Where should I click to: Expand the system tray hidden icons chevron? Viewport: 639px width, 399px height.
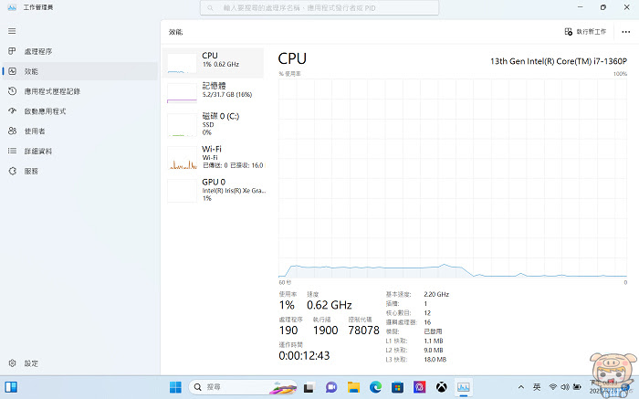pos(521,387)
